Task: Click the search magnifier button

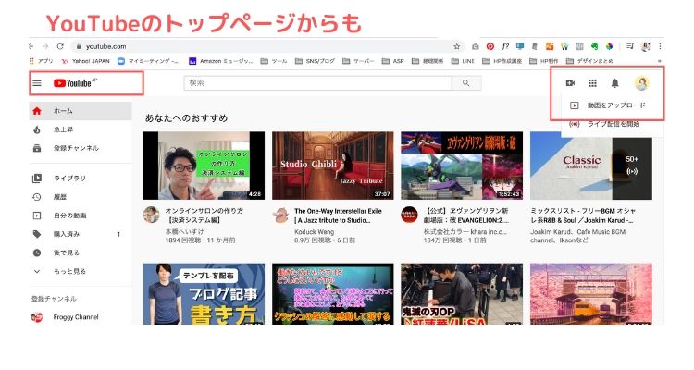Action: point(465,82)
